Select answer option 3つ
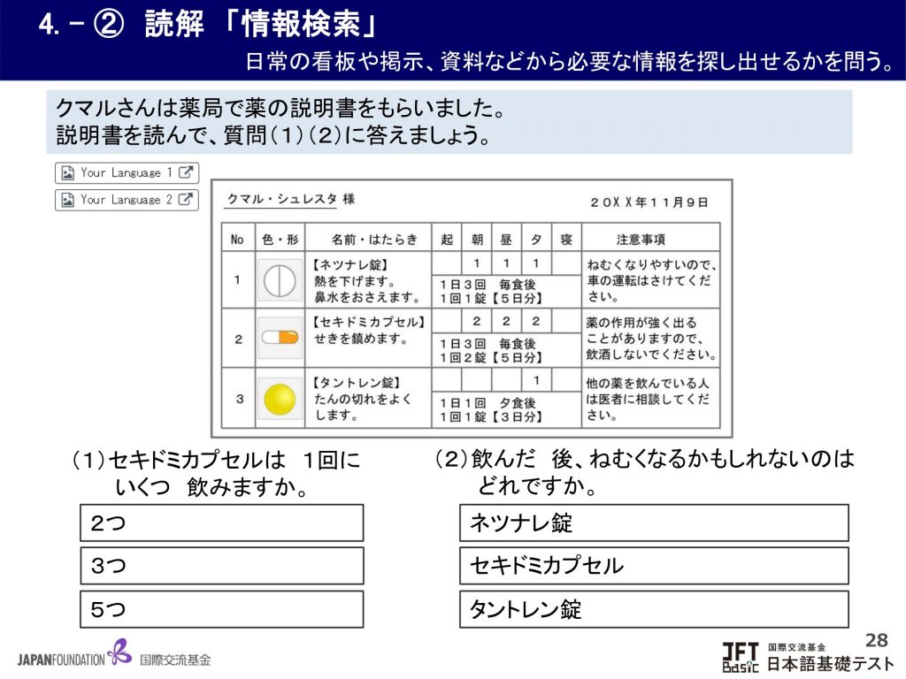The width and height of the screenshot is (906, 679). coord(221,566)
